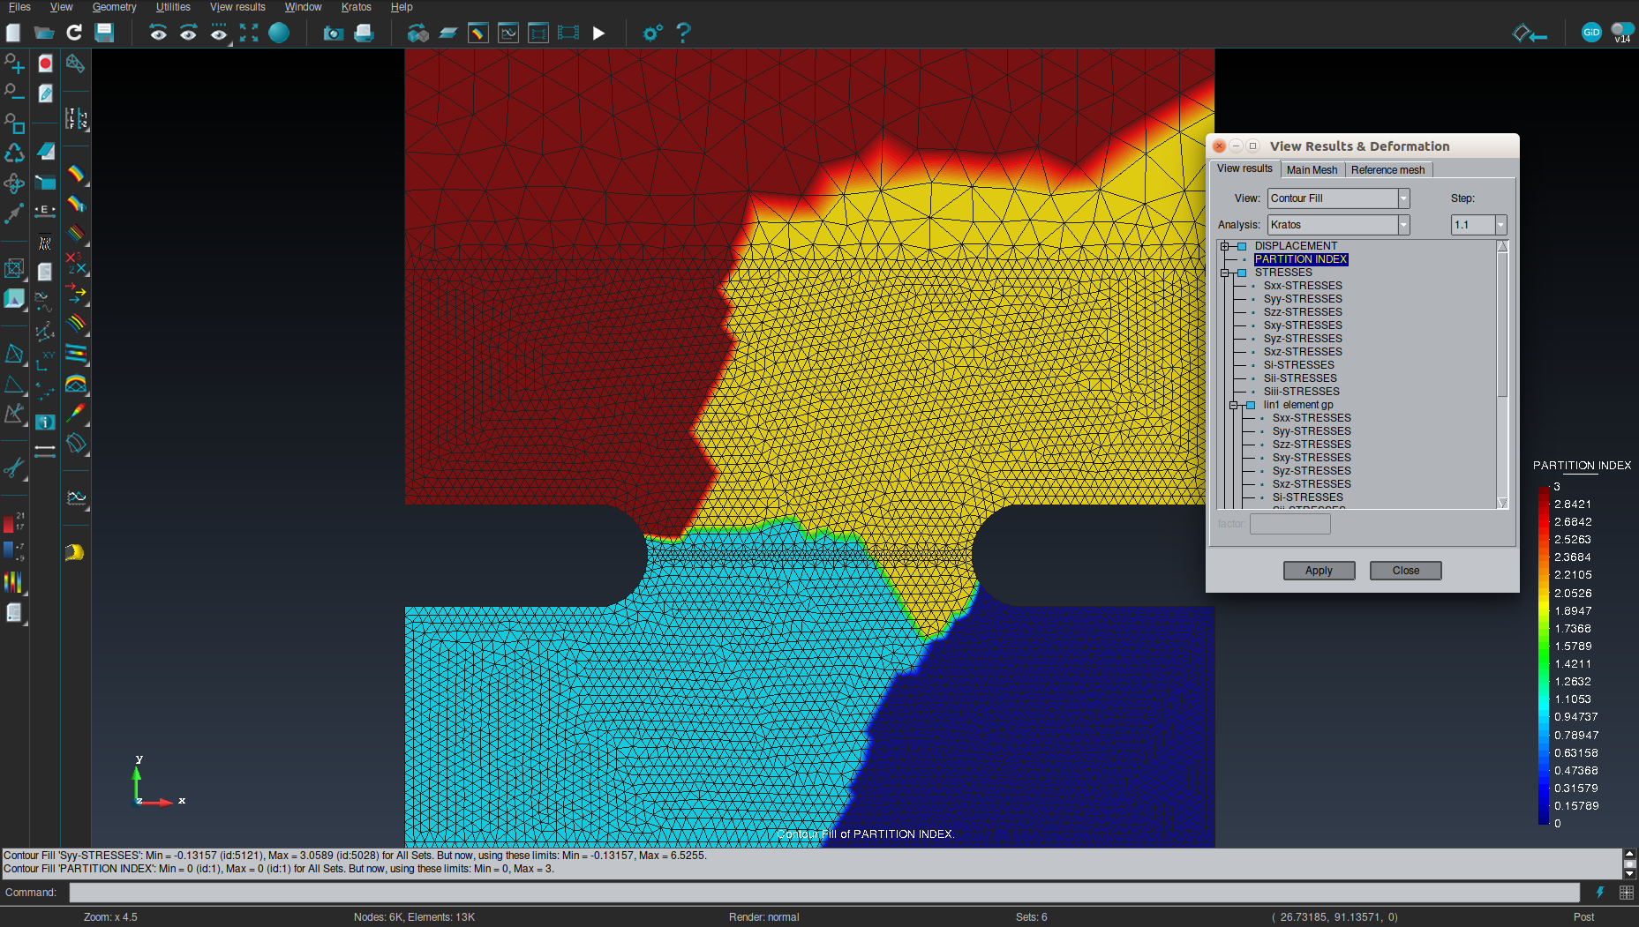Click the film strip animation icon
Screen dimensions: 1639x927
(568, 33)
